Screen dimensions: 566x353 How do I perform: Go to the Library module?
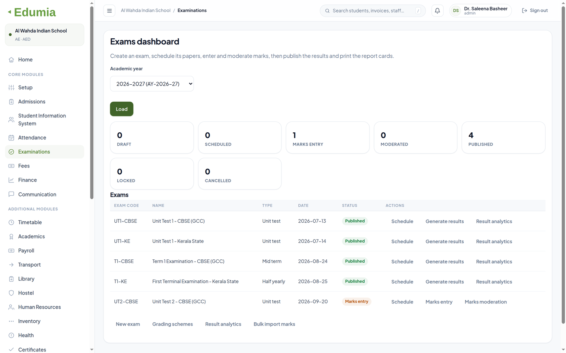point(44,279)
